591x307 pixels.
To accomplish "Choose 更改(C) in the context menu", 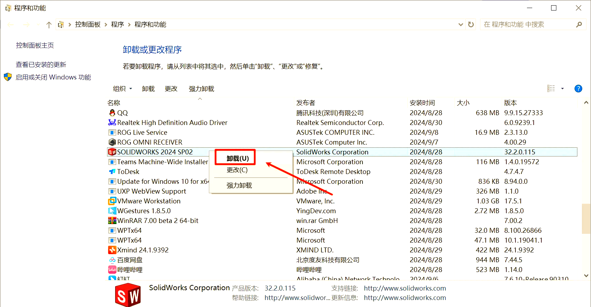I will click(x=237, y=170).
